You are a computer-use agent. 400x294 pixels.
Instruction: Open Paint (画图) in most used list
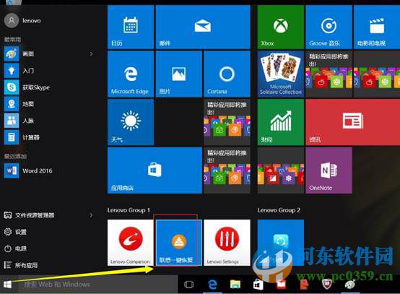click(48, 54)
